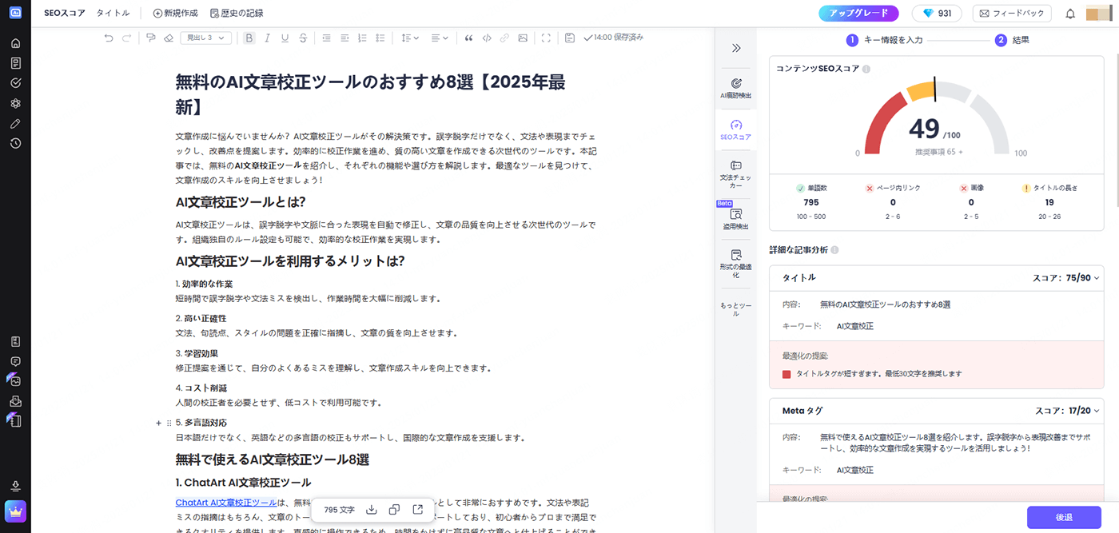1119x533 pixels.
Task: Click the copy icon in floating bar
Action: (x=394, y=510)
